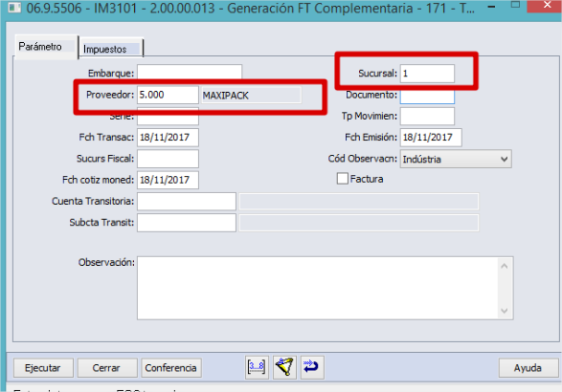Click the Observación scrollbar down arrow
Image resolution: width=562 pixels, height=392 pixels.
[505, 311]
